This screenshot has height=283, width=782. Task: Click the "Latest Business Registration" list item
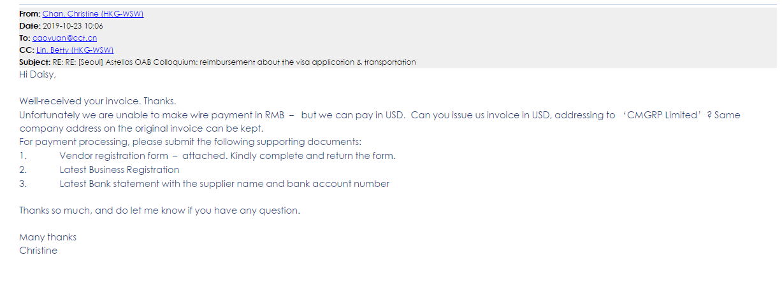[x=119, y=170]
